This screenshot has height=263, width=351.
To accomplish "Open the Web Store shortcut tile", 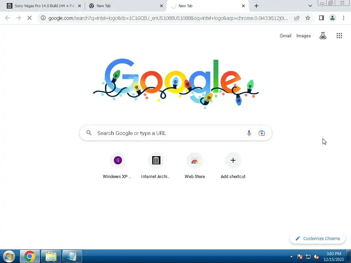I will [195, 166].
